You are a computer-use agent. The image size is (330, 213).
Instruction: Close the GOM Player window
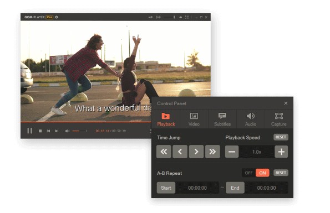[206, 17]
